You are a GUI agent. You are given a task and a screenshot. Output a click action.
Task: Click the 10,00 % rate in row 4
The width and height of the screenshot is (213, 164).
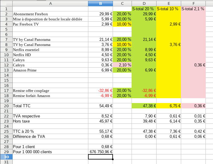pos(122,24)
